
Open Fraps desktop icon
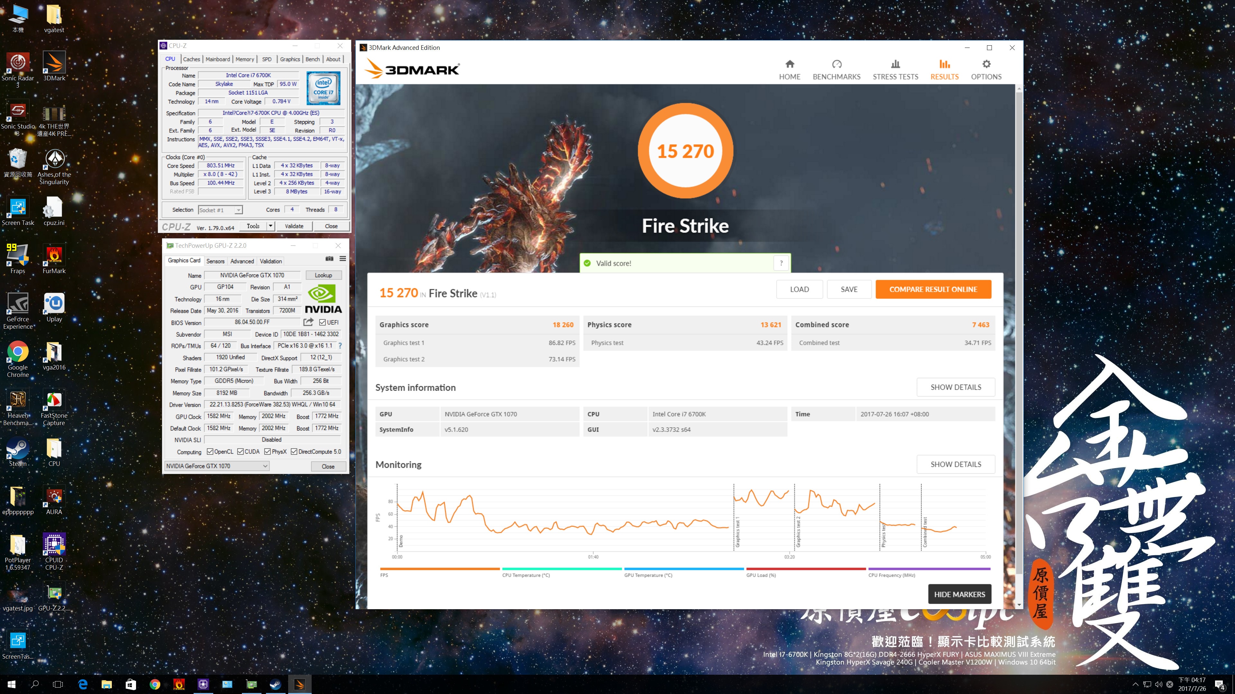tap(18, 259)
